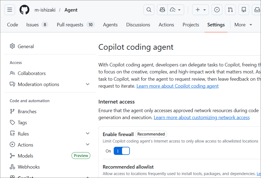Switch to the Code tab

pos(12,25)
